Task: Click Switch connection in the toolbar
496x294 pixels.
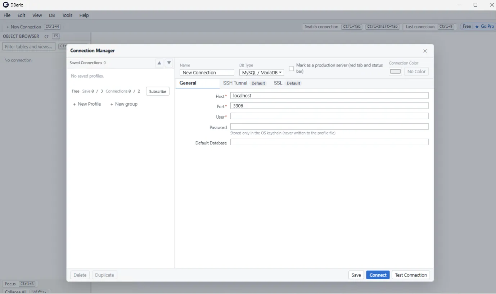Action: tap(321, 27)
